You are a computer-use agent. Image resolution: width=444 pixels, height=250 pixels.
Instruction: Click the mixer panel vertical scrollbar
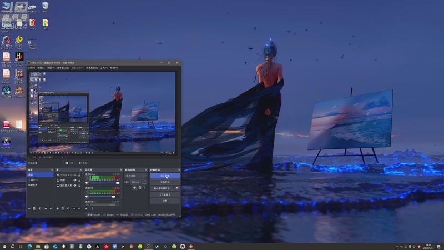122,187
